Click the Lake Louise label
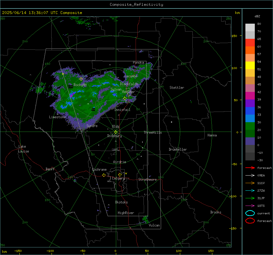The image size is (273, 255). tap(23, 149)
